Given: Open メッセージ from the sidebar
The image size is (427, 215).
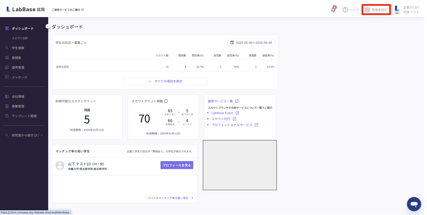Looking at the screenshot, I should pos(19,77).
